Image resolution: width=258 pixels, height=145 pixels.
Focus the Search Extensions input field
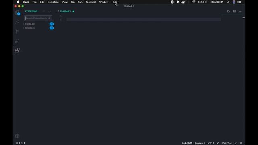[x=38, y=18]
